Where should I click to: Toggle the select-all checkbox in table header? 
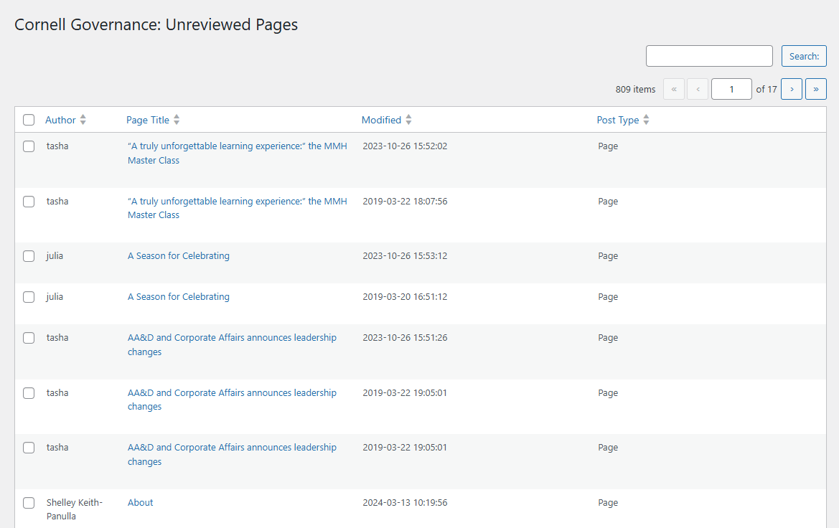click(29, 120)
